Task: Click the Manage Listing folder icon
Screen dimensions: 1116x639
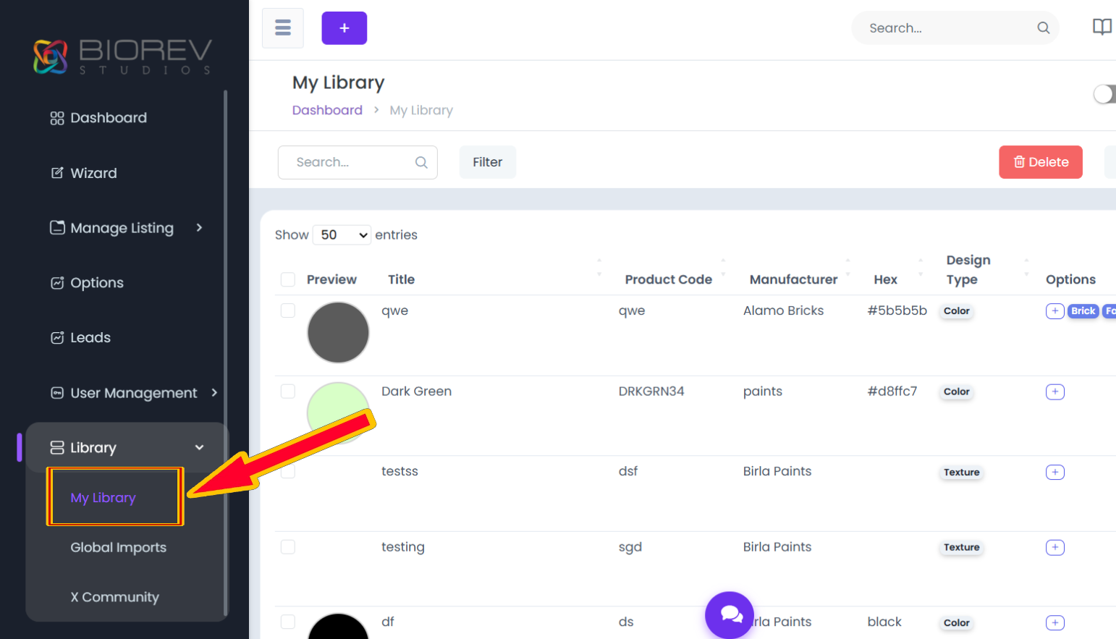Action: pyautogui.click(x=57, y=227)
